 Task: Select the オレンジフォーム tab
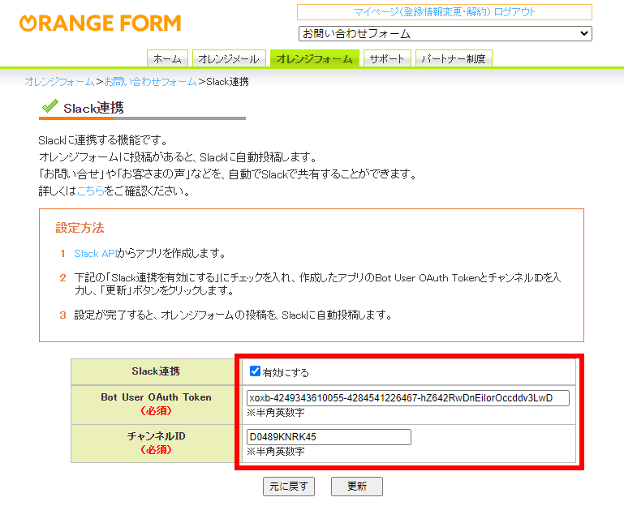point(314,59)
